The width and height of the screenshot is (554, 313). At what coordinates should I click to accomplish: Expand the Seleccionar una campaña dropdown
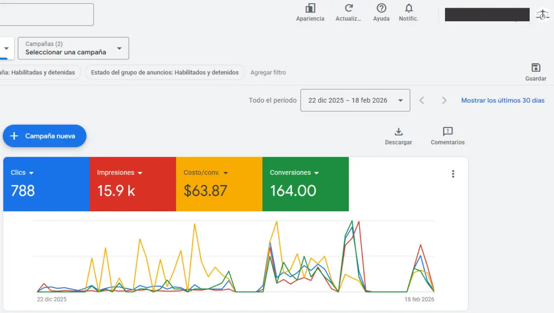[x=73, y=48]
